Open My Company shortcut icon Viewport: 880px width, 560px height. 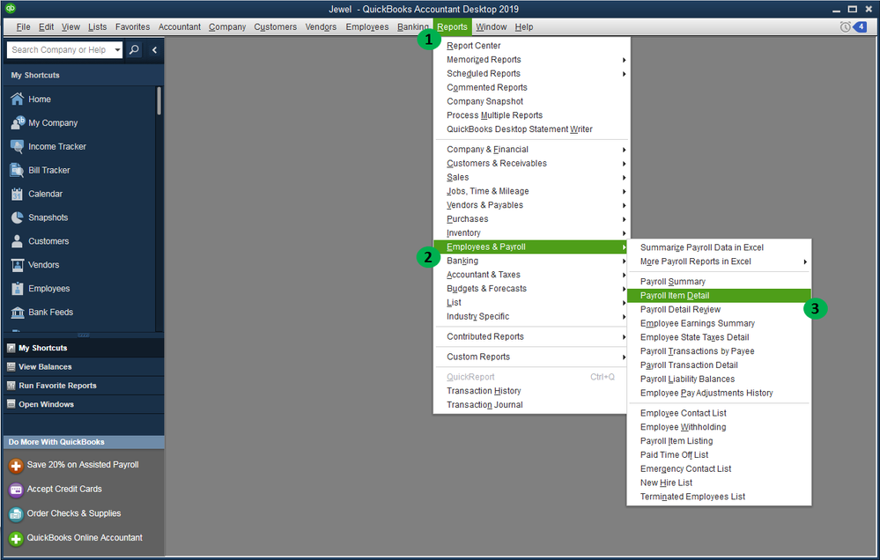point(18,122)
